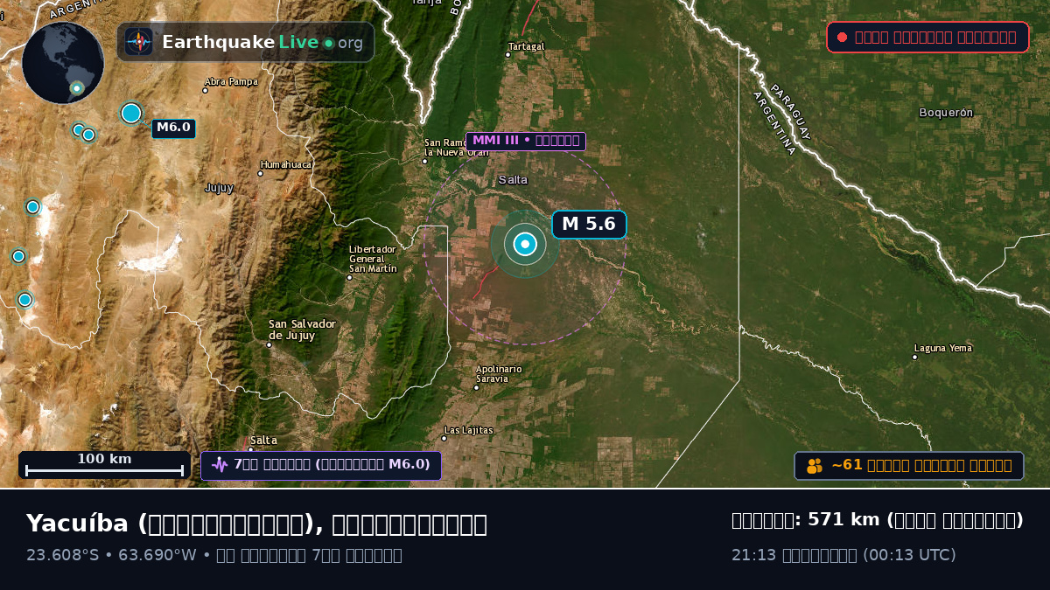Click the Las Lajitas town label
This screenshot has height=590, width=1050.
click(468, 431)
